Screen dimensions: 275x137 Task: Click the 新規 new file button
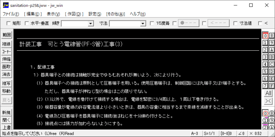tap(6, 113)
